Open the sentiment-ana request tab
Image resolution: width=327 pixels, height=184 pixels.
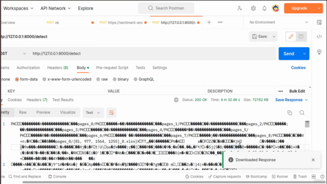coord(123,22)
